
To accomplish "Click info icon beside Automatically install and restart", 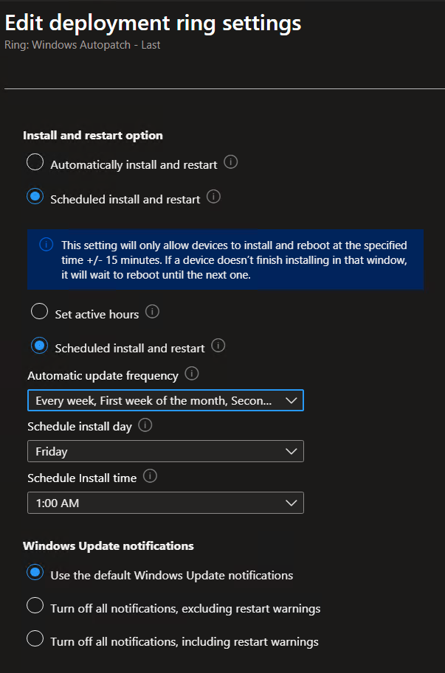I will [x=230, y=163].
